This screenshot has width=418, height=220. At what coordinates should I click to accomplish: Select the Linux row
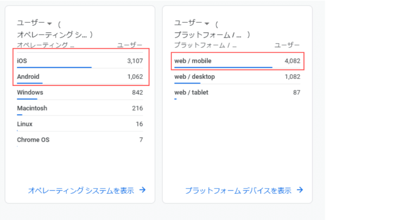click(x=80, y=124)
